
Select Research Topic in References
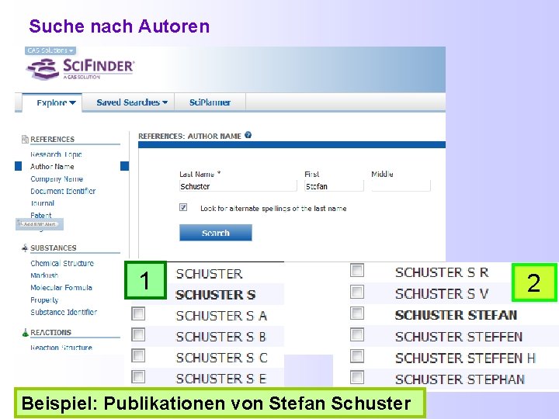[56, 154]
